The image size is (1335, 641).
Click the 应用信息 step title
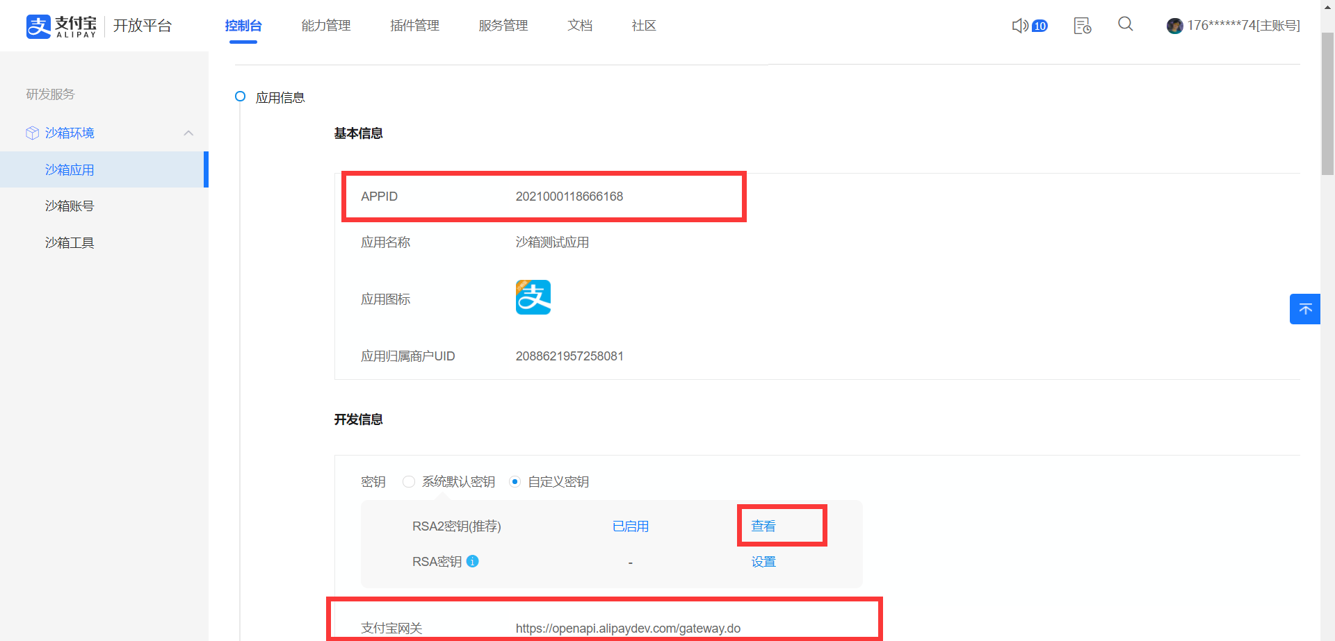280,97
